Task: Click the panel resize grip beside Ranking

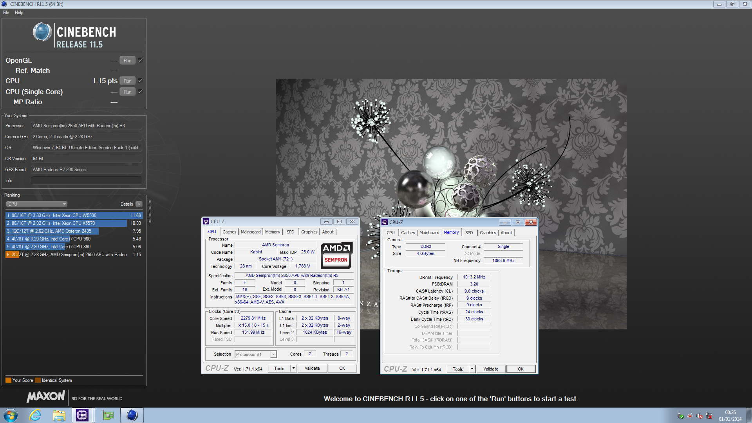Action: coord(150,212)
